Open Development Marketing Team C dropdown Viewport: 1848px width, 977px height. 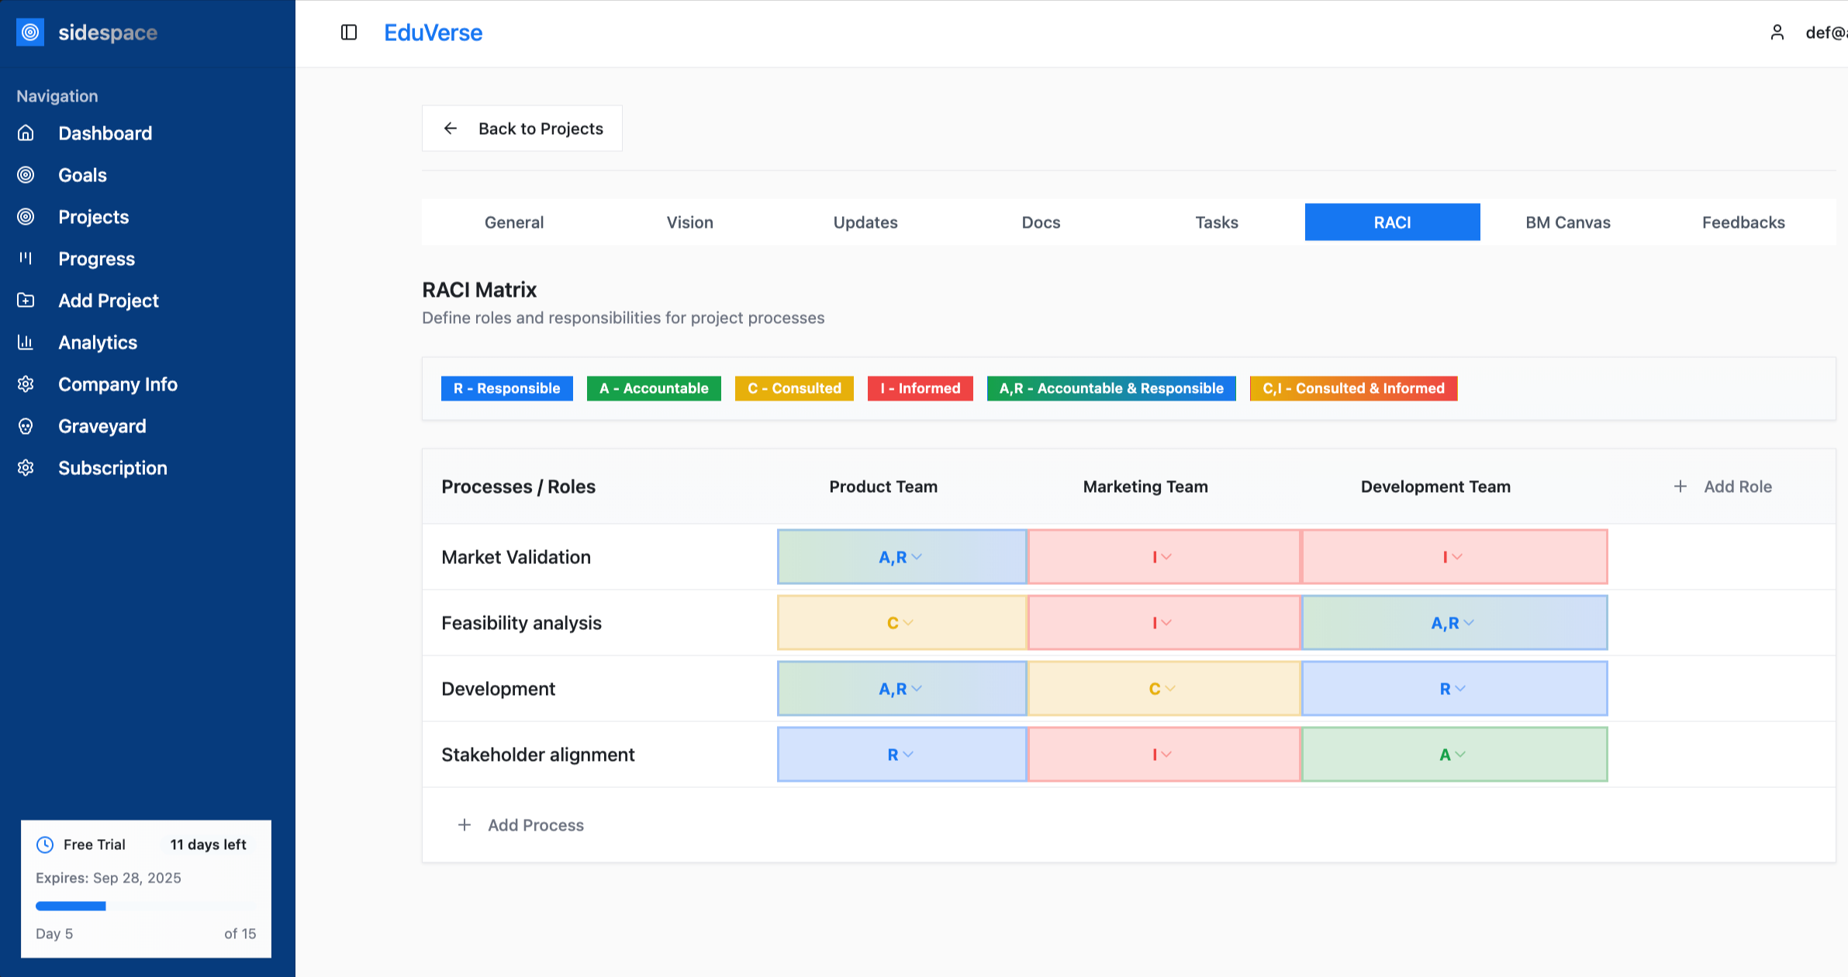[x=1164, y=689]
